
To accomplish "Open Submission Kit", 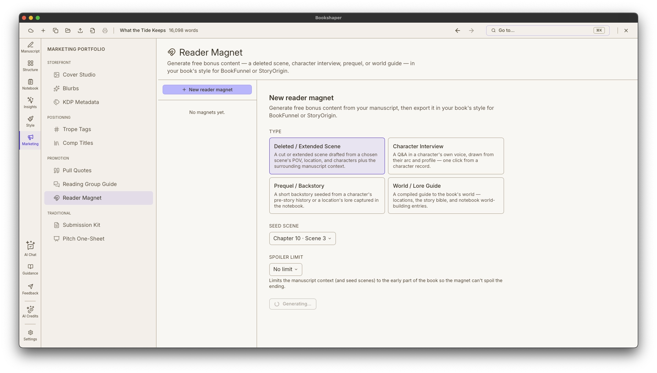I will pyautogui.click(x=98, y=225).
